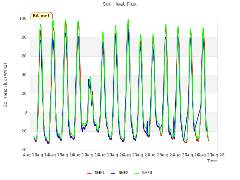The image size is (240, 180).
Task: Click the 100 y-axis tick label
Action: (x=23, y=18)
